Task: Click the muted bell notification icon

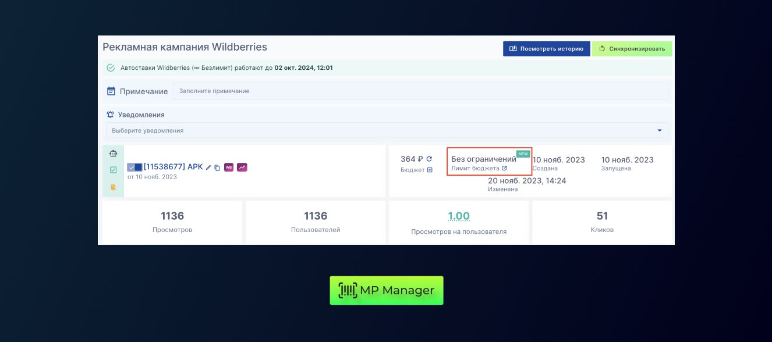Action: (113, 187)
